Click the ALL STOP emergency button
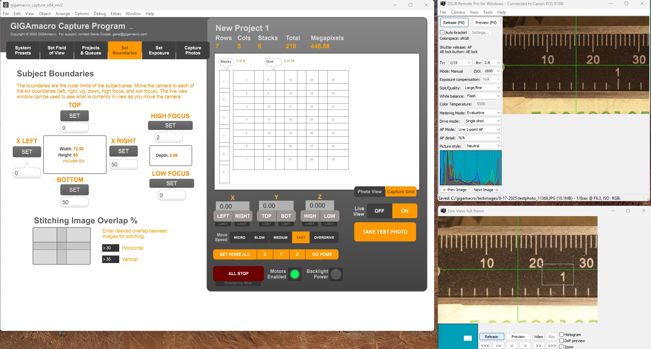The width and height of the screenshot is (651, 349). 238,273
